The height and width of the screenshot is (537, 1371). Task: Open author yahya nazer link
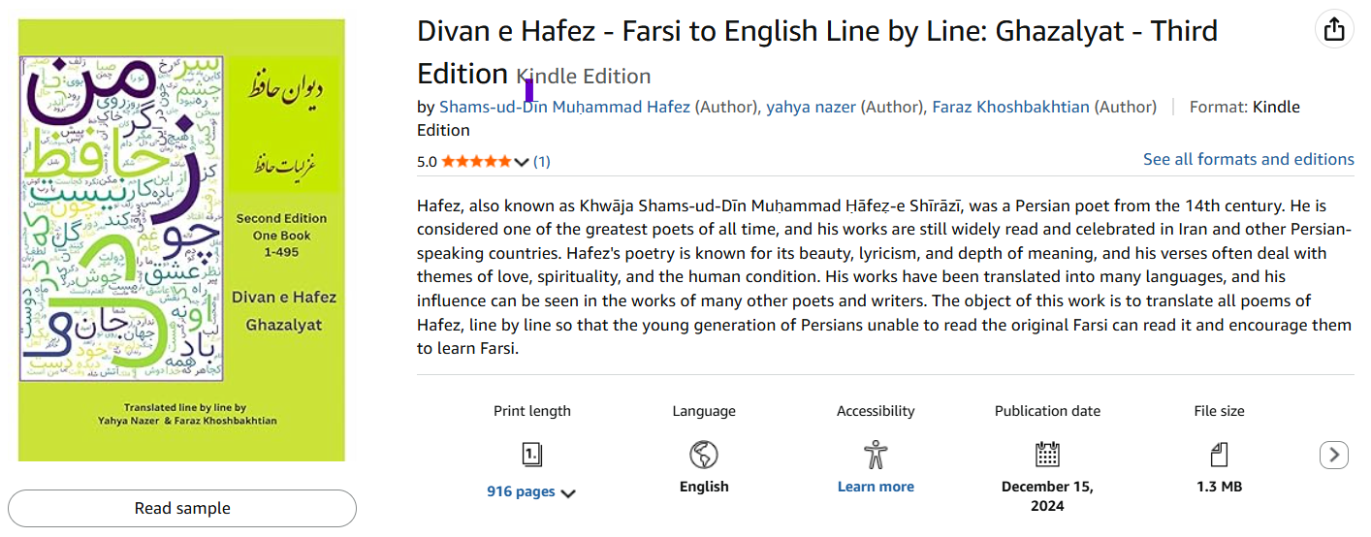[811, 108]
